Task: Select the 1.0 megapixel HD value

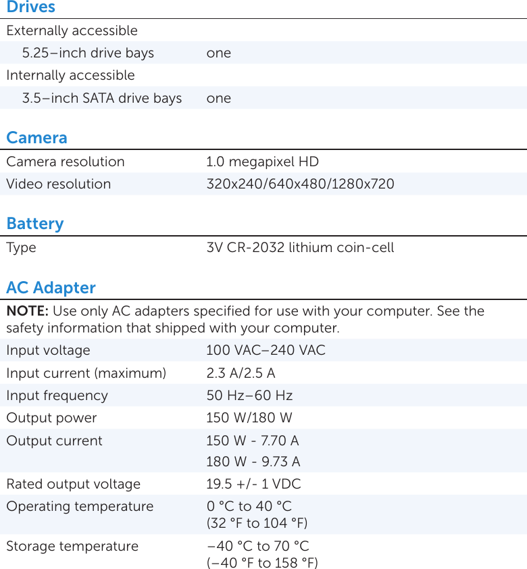Action: point(262,162)
